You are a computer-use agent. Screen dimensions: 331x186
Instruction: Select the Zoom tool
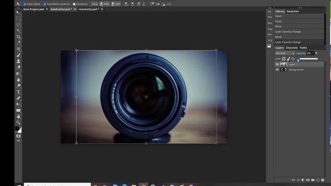19,122
